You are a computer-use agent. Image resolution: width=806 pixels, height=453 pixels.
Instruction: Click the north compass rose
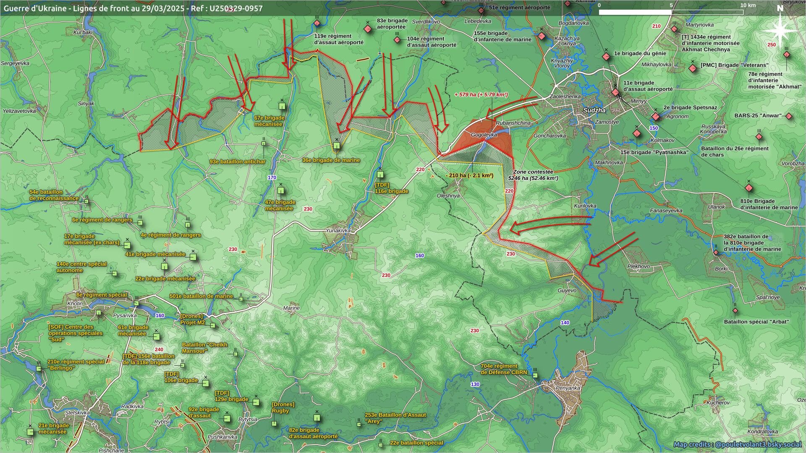[x=780, y=30]
